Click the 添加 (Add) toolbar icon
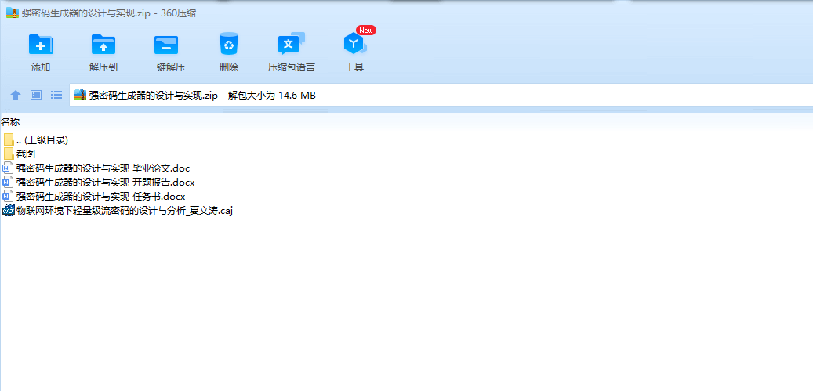The height and width of the screenshot is (391, 813). pos(41,45)
